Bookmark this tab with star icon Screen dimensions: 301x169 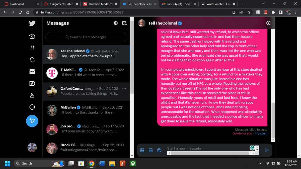click(x=249, y=12)
